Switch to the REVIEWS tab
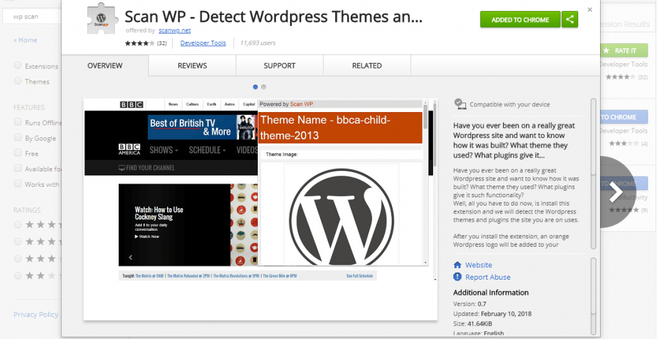Screen dimensions: 660x339 click(x=192, y=66)
